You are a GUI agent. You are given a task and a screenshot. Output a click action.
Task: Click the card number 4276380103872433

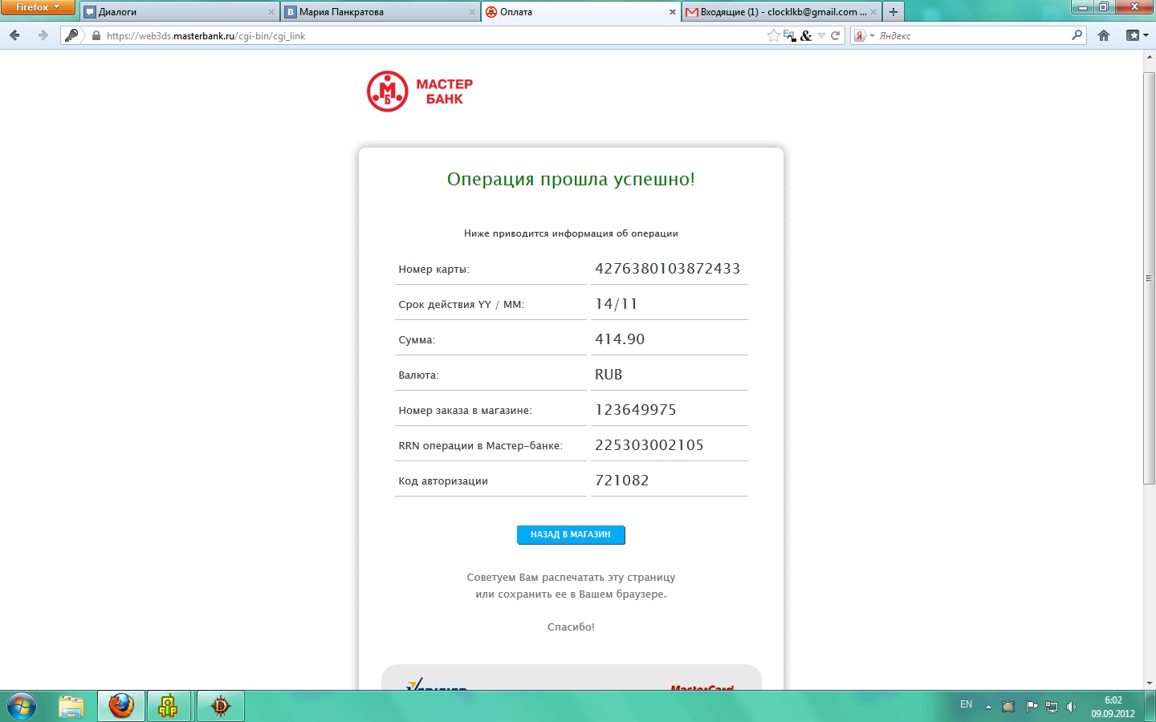[667, 269]
